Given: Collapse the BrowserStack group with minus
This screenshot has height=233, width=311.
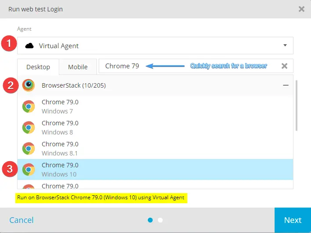Looking at the screenshot, I should click(x=286, y=85).
